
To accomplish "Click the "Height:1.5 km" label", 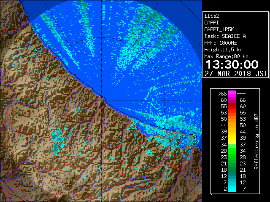I will point(223,50).
